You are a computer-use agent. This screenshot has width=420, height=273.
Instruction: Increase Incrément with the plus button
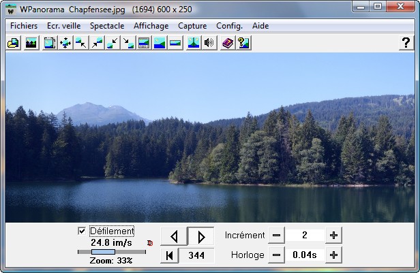coord(334,236)
